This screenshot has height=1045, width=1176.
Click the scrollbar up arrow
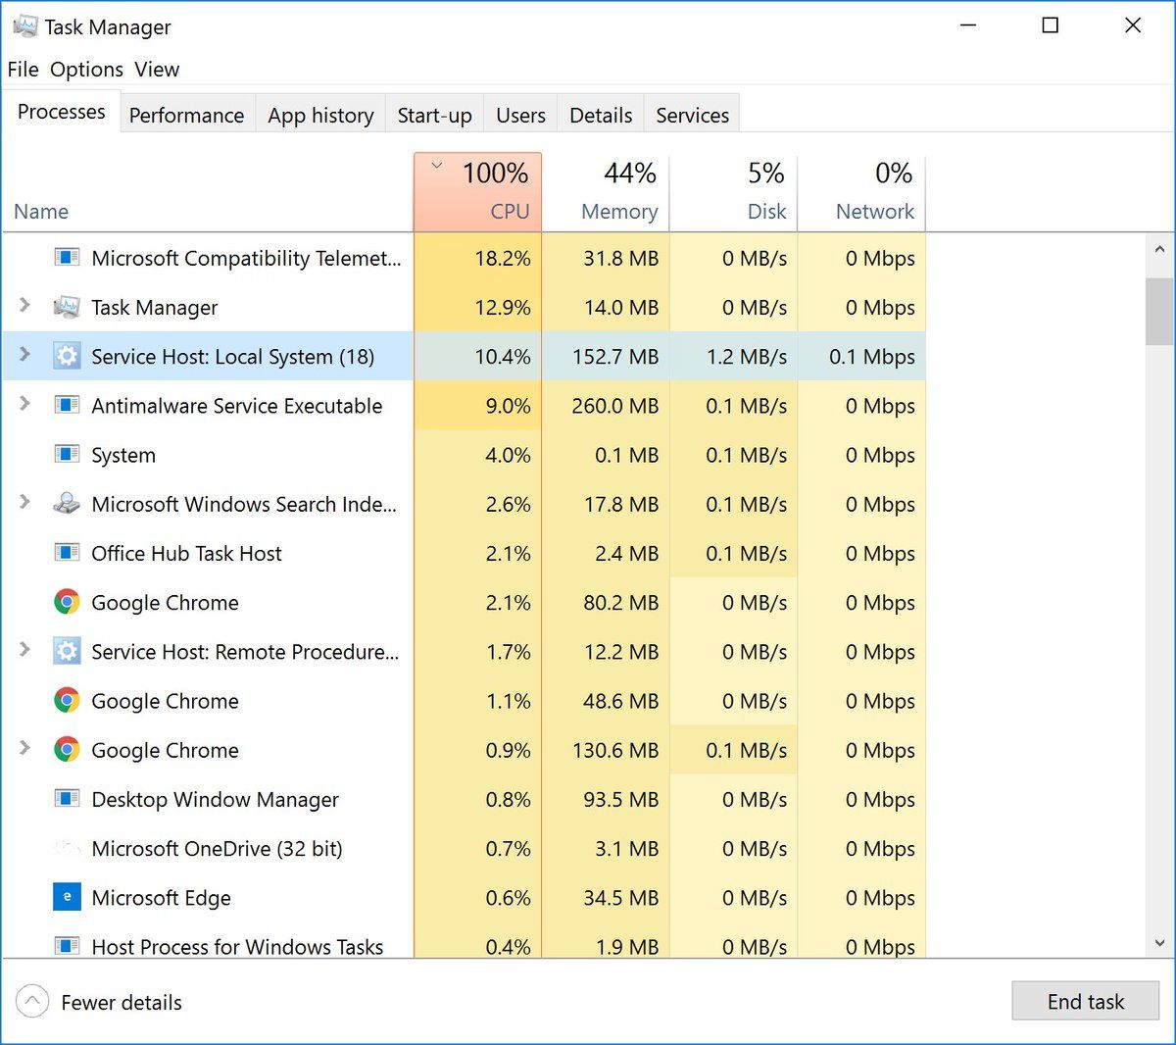[1159, 250]
